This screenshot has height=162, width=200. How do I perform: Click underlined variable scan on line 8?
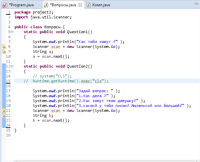(x=56, y=47)
